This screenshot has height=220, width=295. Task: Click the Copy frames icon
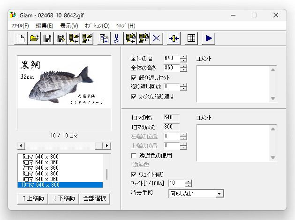104,38
